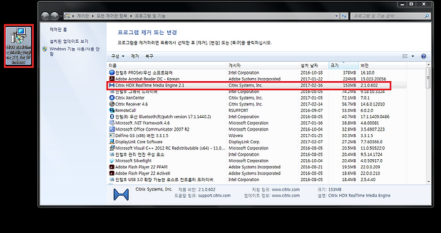Image resolution: width=441 pixels, height=233 pixels.
Task: Click the Citrix Receiver 4.6 row icon
Action: coord(111,104)
